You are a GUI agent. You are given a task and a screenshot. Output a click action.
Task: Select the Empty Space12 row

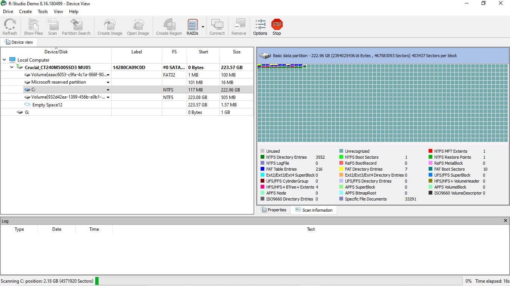[x=127, y=105]
